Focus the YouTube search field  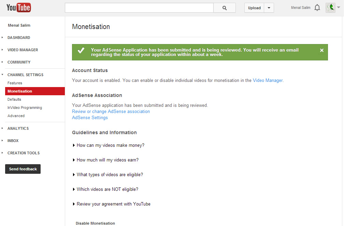point(139,8)
